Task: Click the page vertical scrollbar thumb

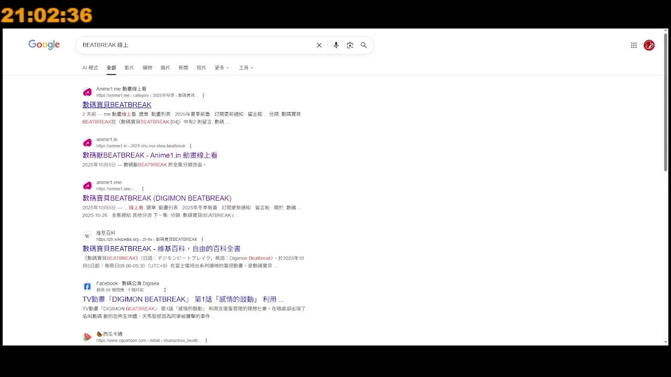Action: pos(666,102)
